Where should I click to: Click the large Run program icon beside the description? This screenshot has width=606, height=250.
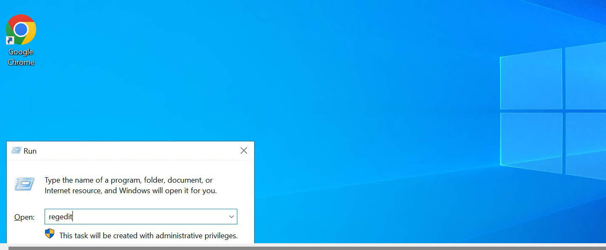point(24,184)
